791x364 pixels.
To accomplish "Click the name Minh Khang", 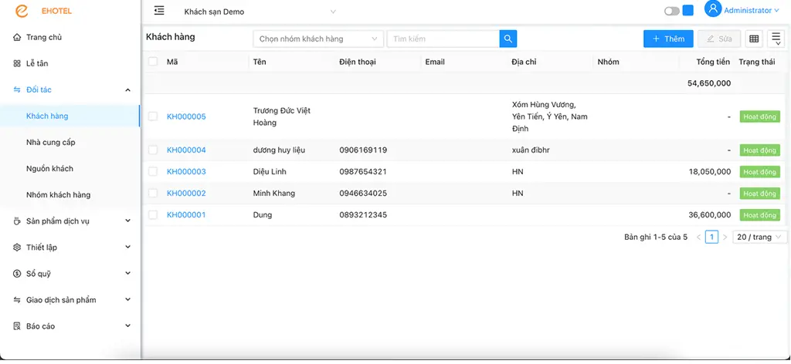I will coord(274,194).
